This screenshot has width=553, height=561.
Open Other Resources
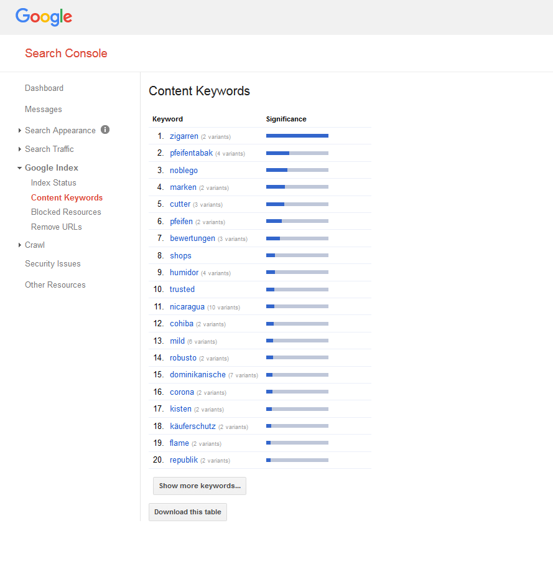[55, 285]
